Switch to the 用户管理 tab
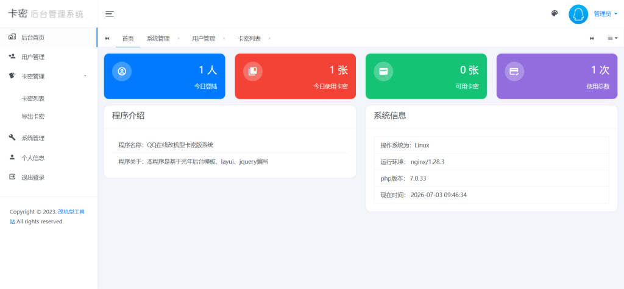 pyautogui.click(x=204, y=38)
